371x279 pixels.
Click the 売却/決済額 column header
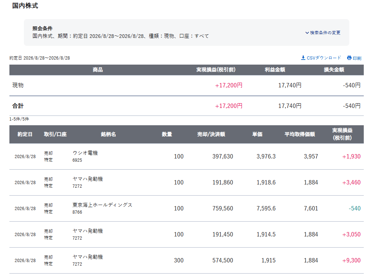[x=211, y=134]
